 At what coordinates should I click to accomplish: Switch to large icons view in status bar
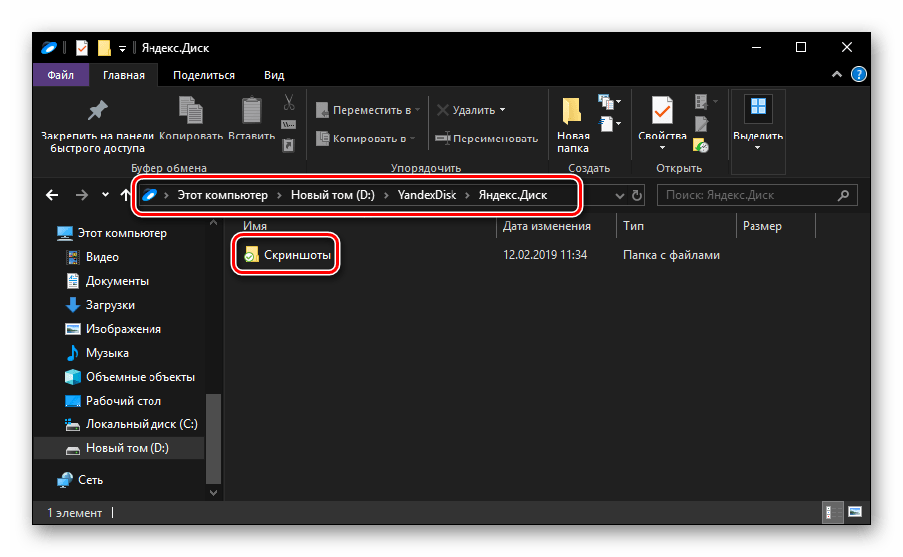point(855,512)
